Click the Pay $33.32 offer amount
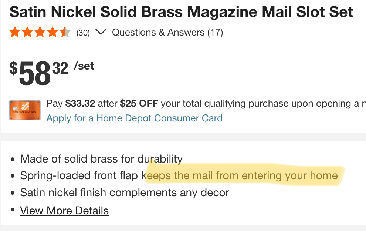 (80, 104)
